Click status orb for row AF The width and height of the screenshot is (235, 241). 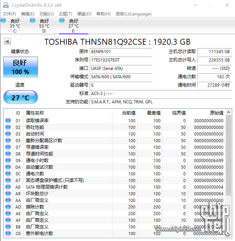[8, 220]
